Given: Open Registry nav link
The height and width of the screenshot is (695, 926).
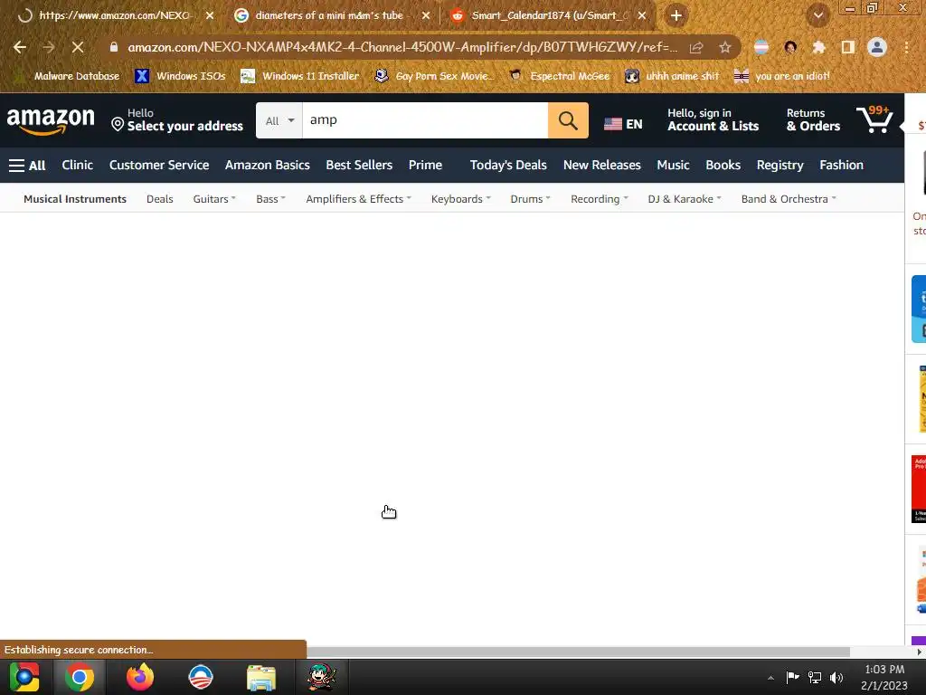Looking at the screenshot, I should [780, 166].
